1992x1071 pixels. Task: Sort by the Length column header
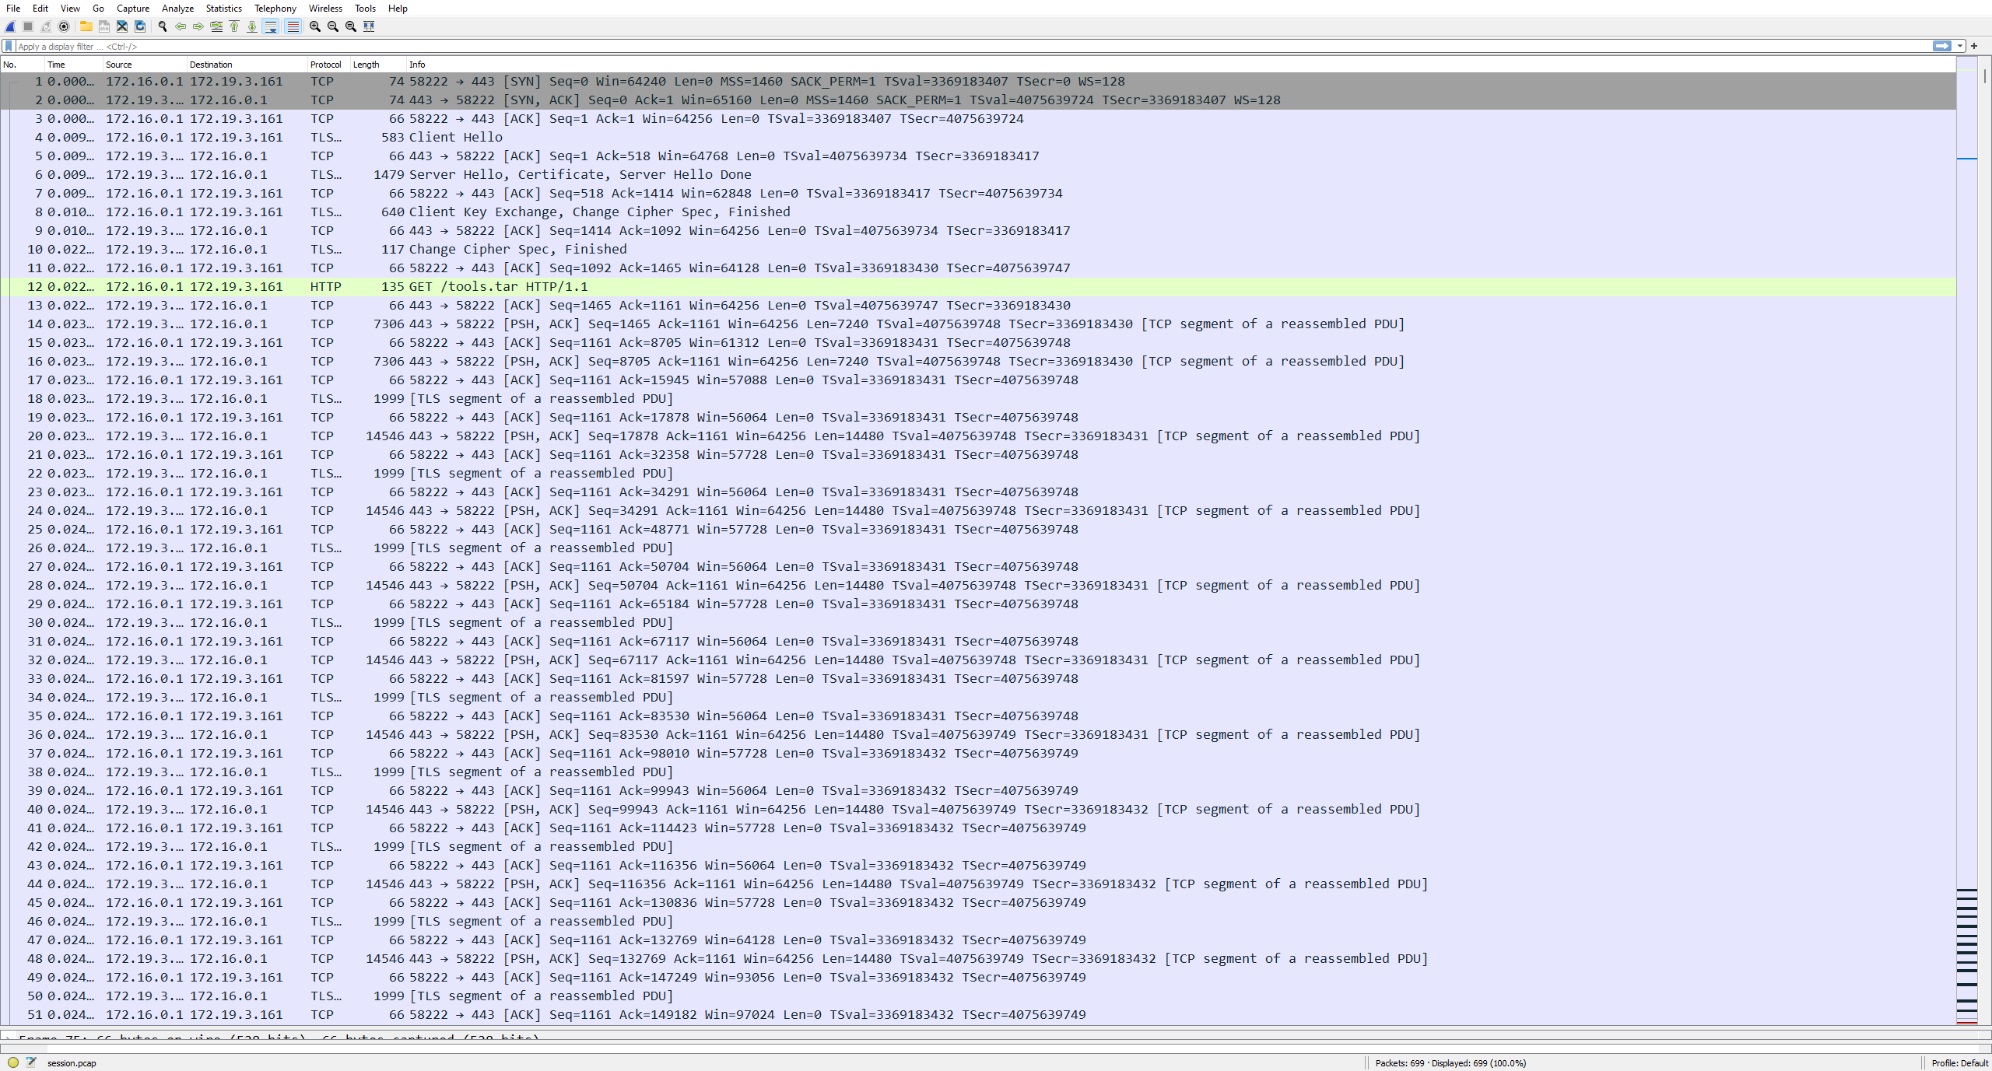[x=378, y=65]
